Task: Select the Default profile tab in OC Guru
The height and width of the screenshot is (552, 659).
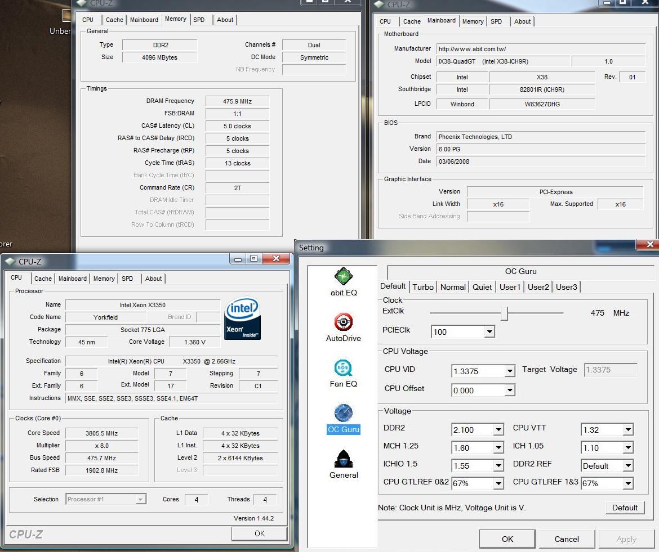Action: 393,286
